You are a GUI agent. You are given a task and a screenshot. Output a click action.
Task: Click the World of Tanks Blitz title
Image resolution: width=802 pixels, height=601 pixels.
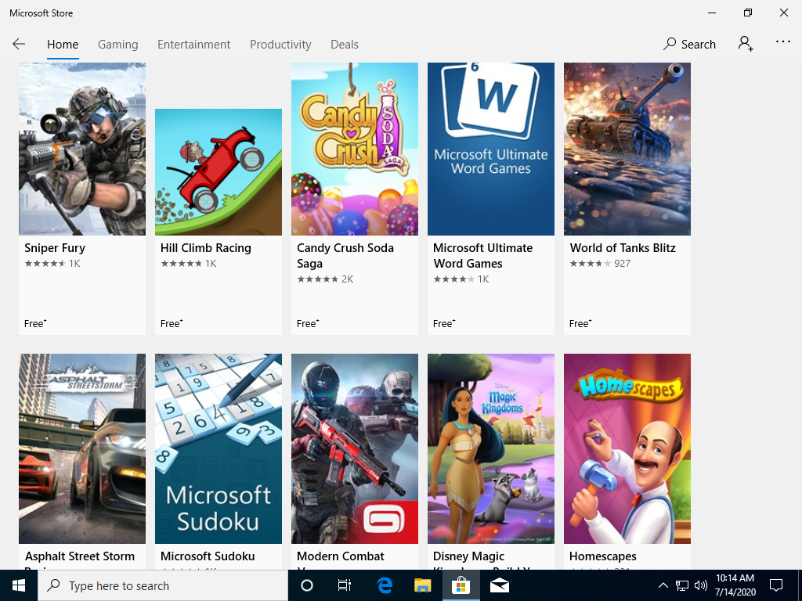pos(623,248)
